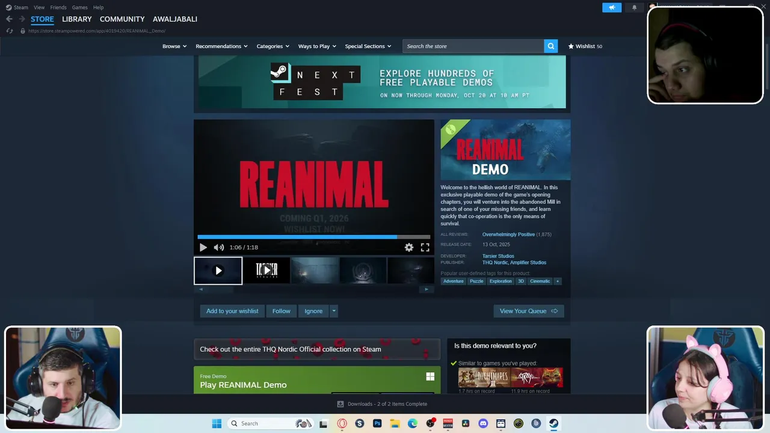Open Opera browser from taskbar

coord(342,423)
